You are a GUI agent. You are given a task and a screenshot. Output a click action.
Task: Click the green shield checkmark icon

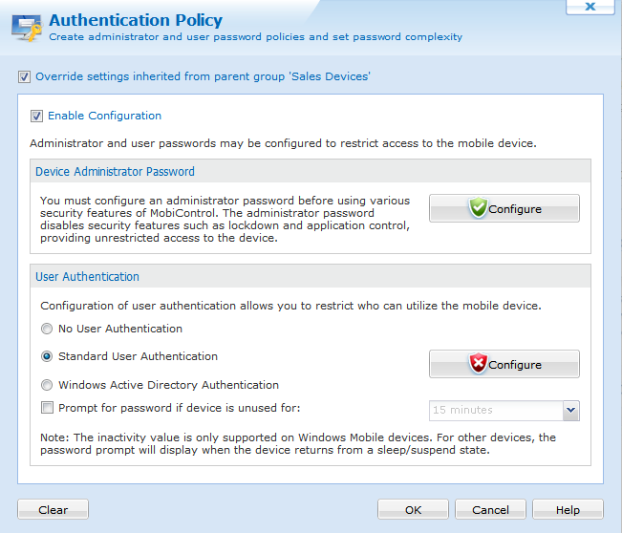click(478, 207)
